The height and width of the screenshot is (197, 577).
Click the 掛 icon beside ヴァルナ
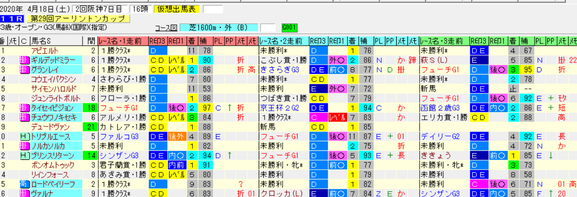[x=24, y=193]
